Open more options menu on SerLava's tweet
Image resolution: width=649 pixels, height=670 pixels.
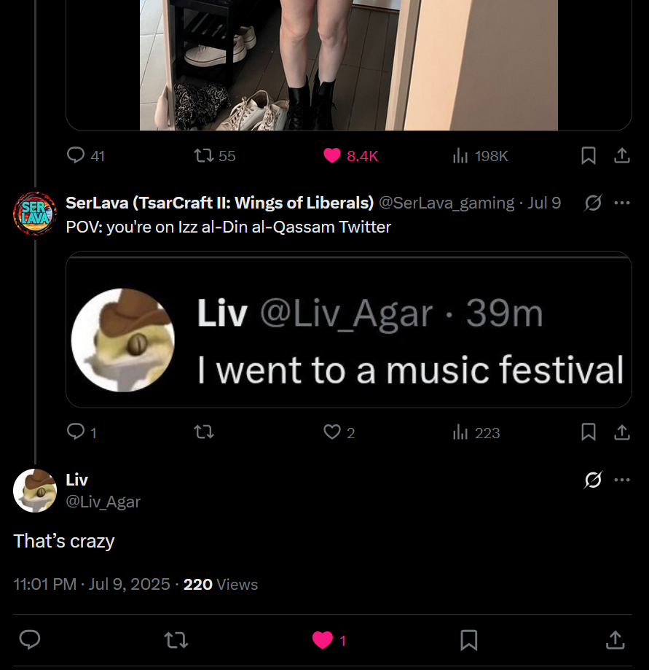[621, 203]
